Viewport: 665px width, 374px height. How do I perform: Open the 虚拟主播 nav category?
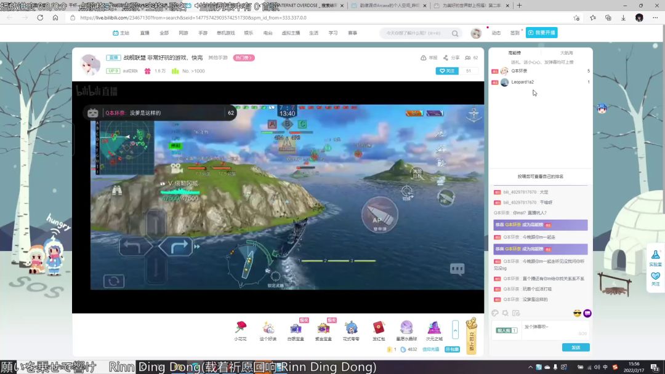click(x=291, y=33)
